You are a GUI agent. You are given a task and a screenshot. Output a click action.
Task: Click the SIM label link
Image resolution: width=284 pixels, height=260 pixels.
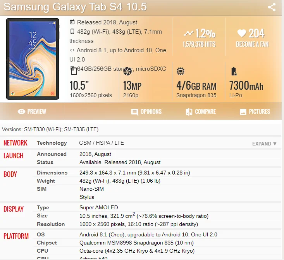42,189
